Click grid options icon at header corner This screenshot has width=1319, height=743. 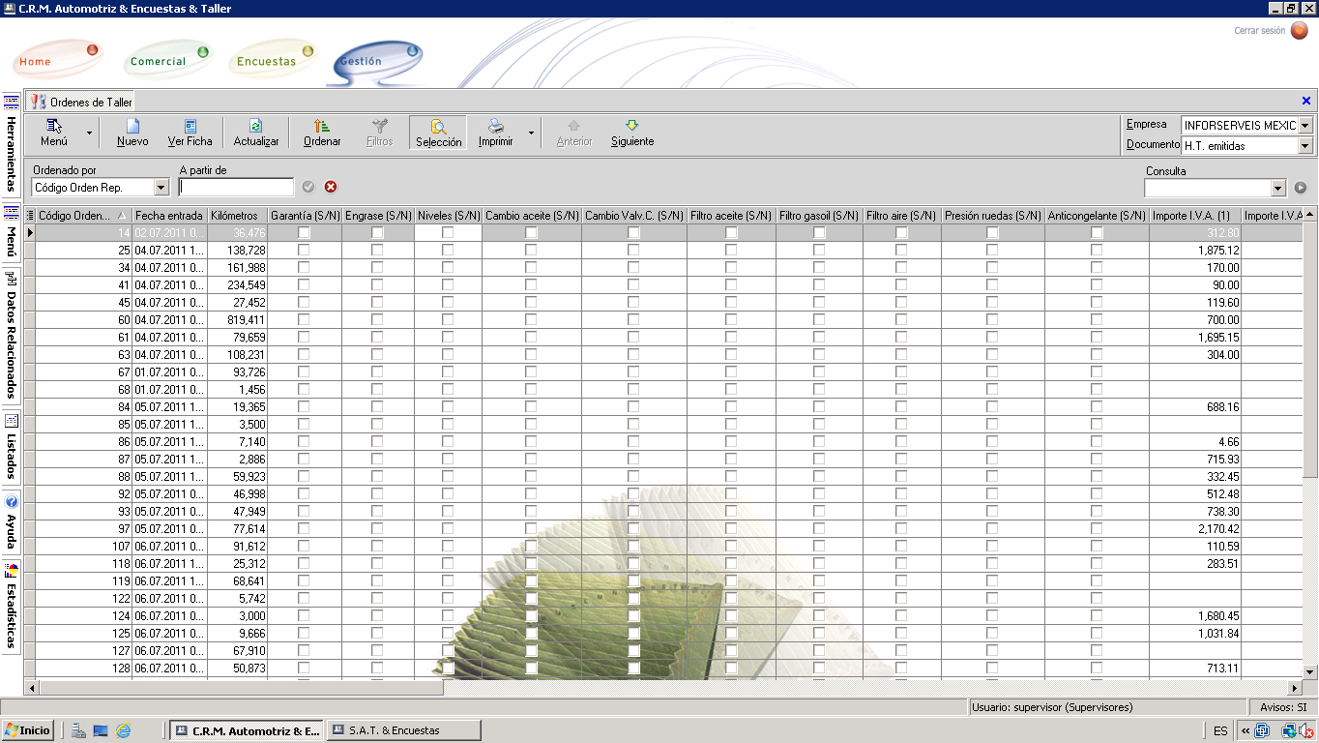pos(30,215)
